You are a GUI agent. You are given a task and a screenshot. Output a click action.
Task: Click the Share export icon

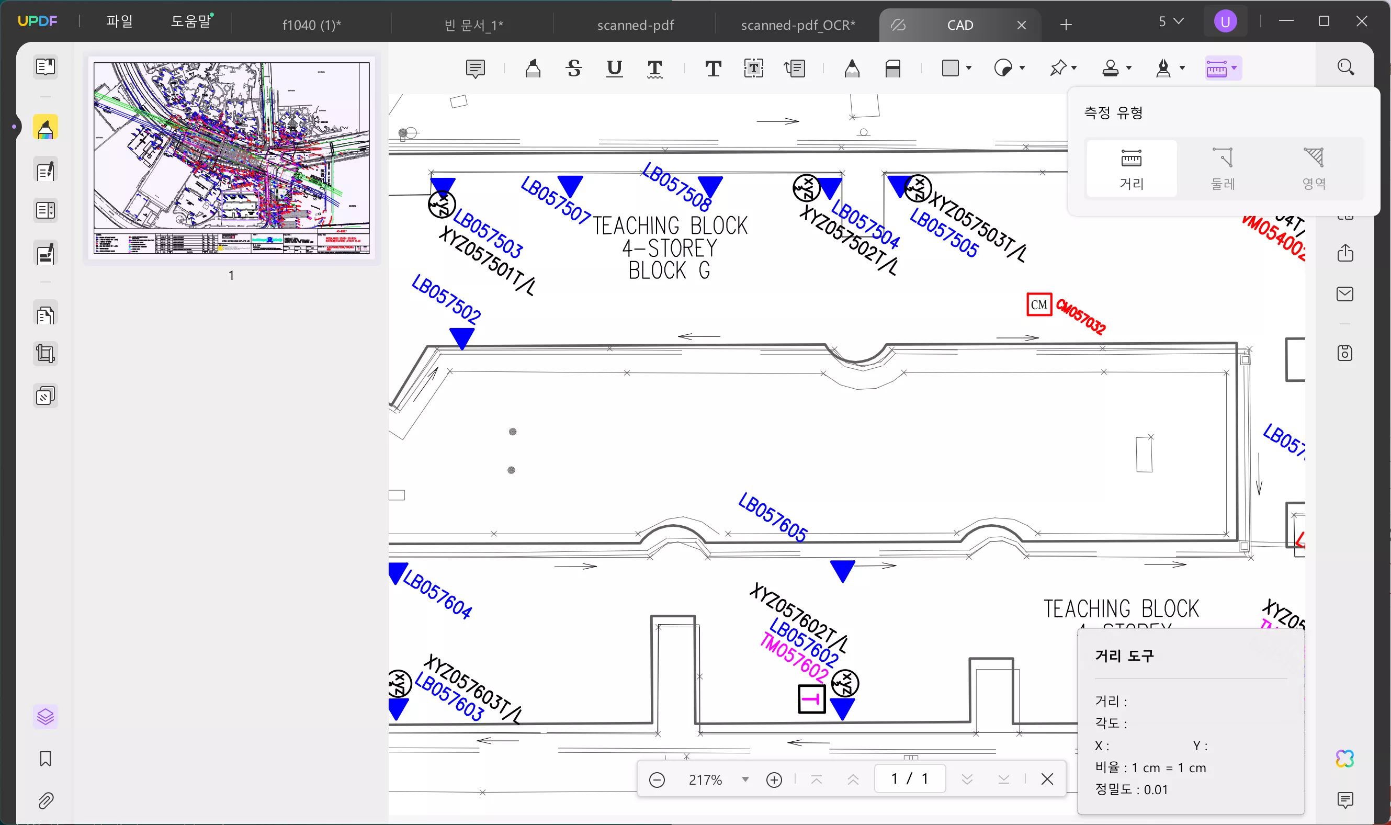(x=1345, y=253)
